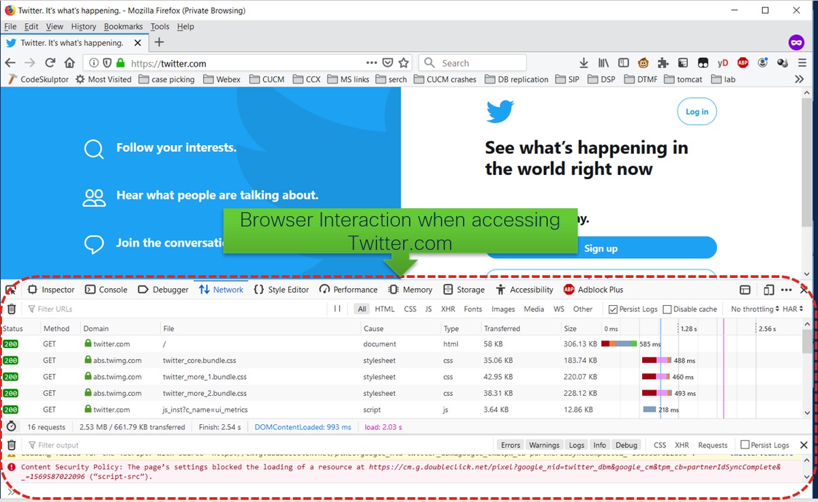Open the Adblock Plus toolbar extension

743,63
